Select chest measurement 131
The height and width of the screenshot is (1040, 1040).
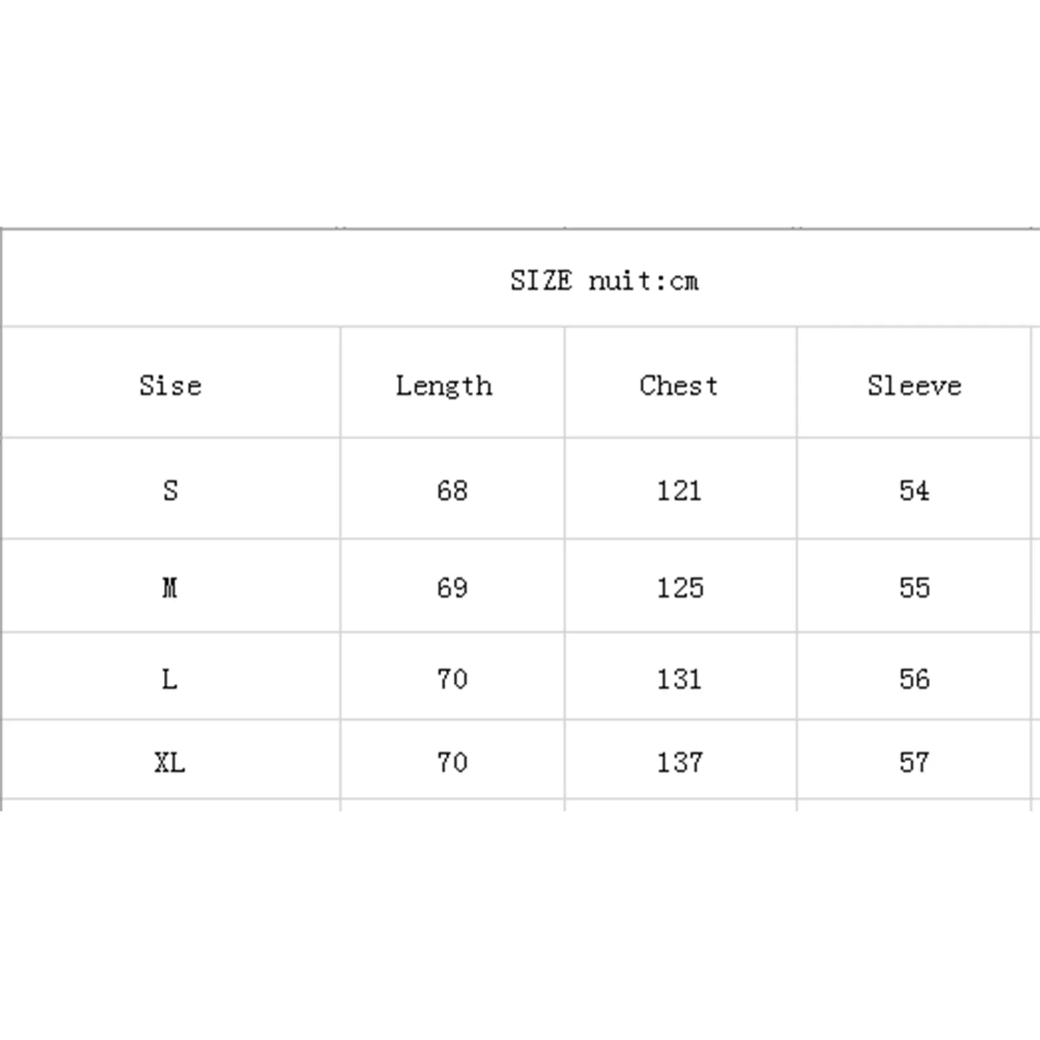tap(679, 679)
